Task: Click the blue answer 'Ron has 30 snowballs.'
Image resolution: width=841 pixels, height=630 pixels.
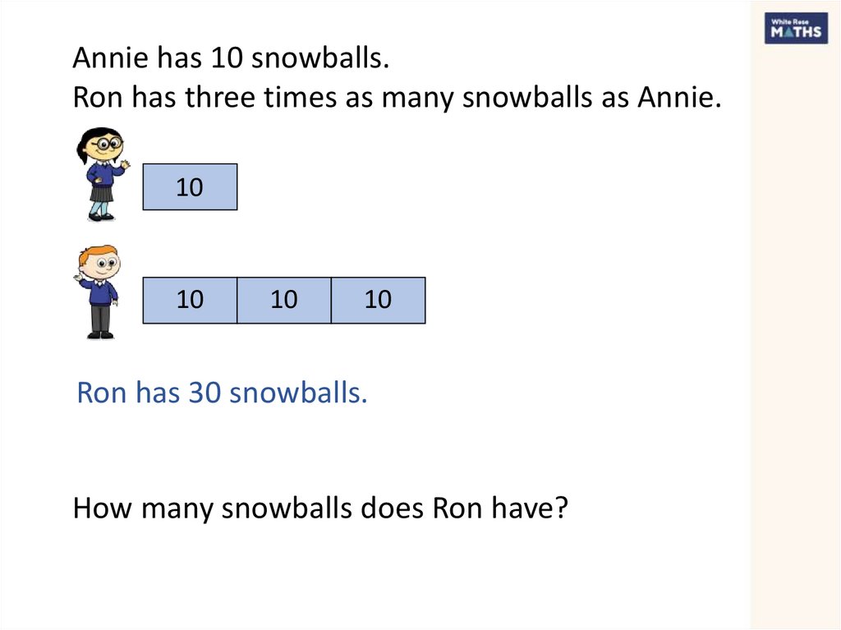Action: (222, 393)
